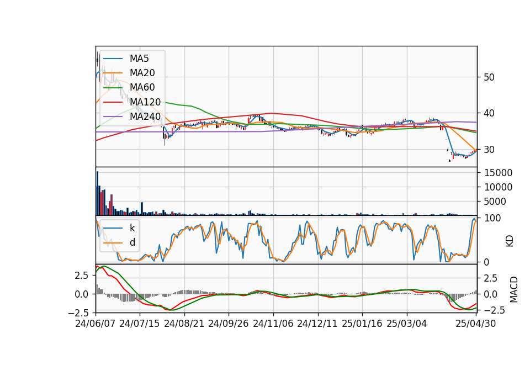The height and width of the screenshot is (381, 530).
Task: Click the k legend entry in KD panel
Action: (132, 228)
